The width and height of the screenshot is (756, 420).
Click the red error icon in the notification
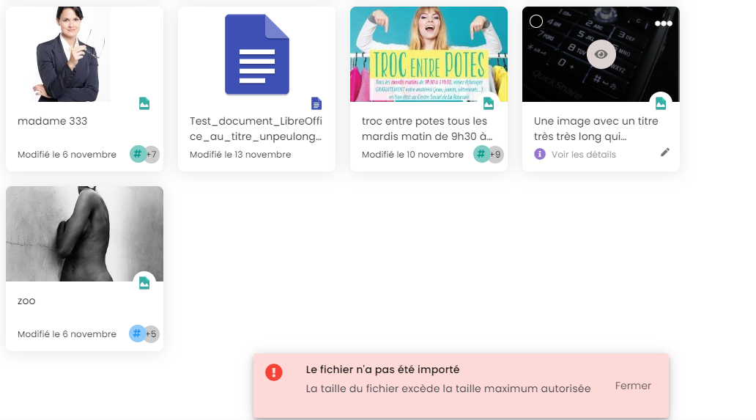click(x=274, y=372)
